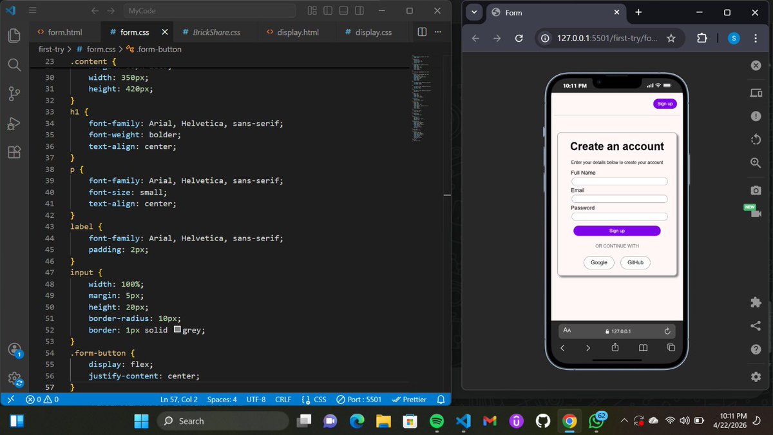This screenshot has height=435, width=773.
Task: Open the Windows Start menu
Action: [x=140, y=421]
